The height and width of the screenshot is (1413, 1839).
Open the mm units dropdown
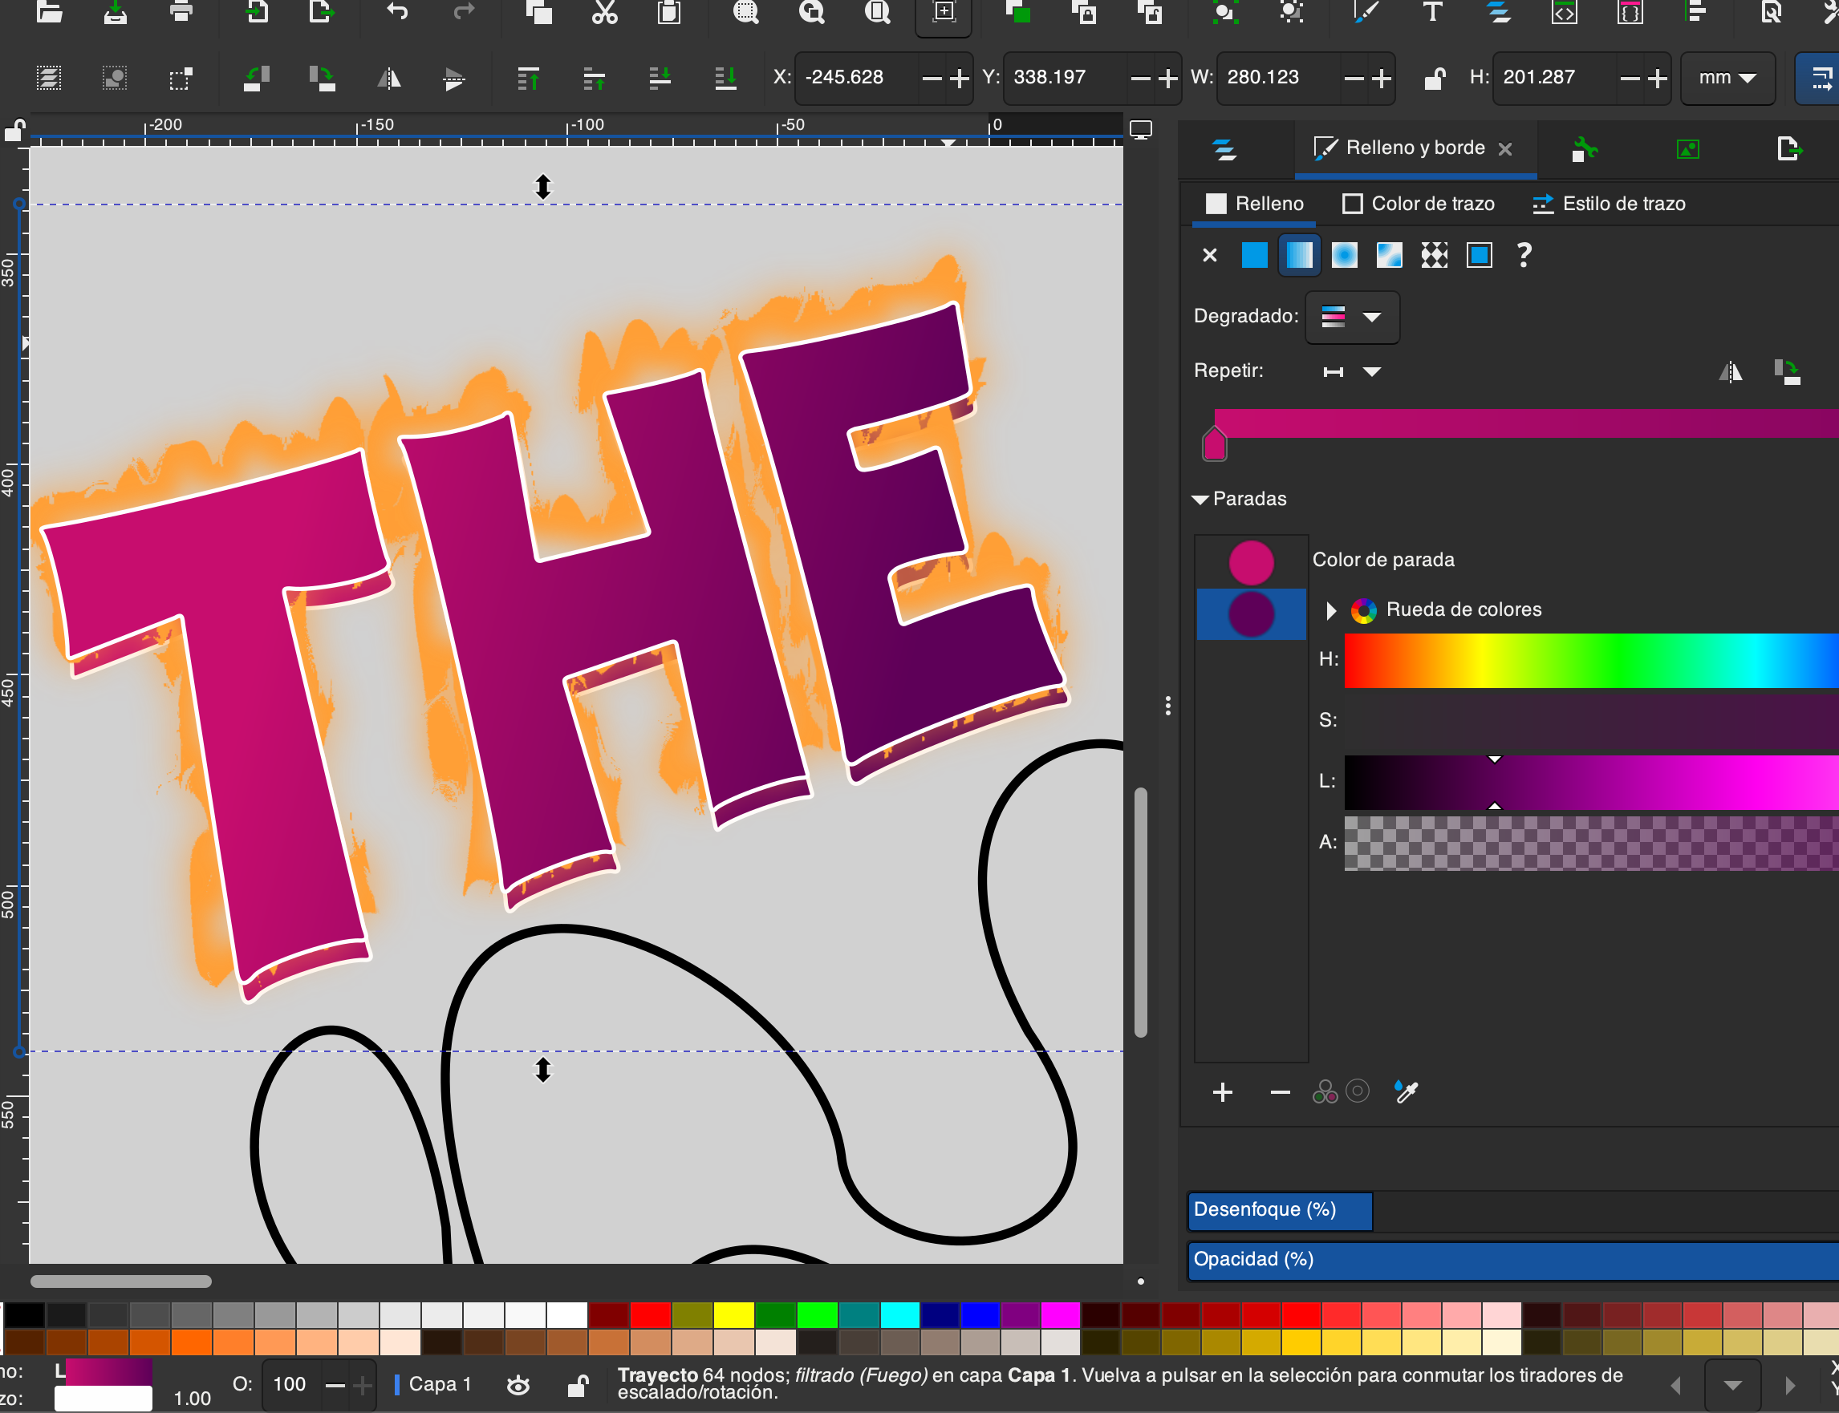click(x=1727, y=77)
